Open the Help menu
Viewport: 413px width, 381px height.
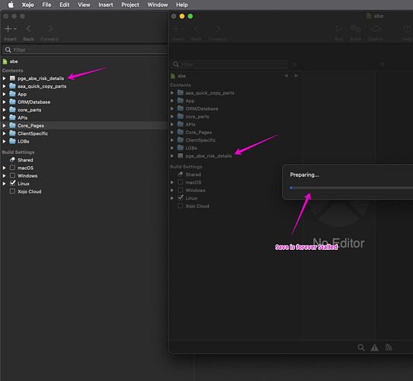(182, 5)
